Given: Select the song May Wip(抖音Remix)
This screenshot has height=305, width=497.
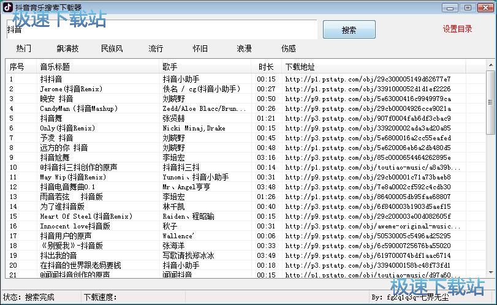Looking at the screenshot, I should coord(73,177).
